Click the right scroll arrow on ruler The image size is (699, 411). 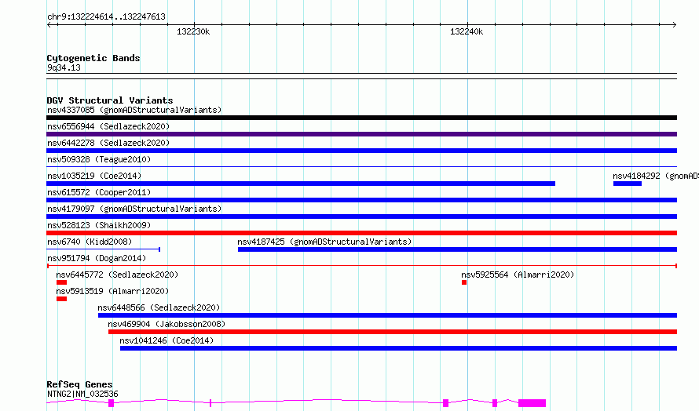(674, 24)
